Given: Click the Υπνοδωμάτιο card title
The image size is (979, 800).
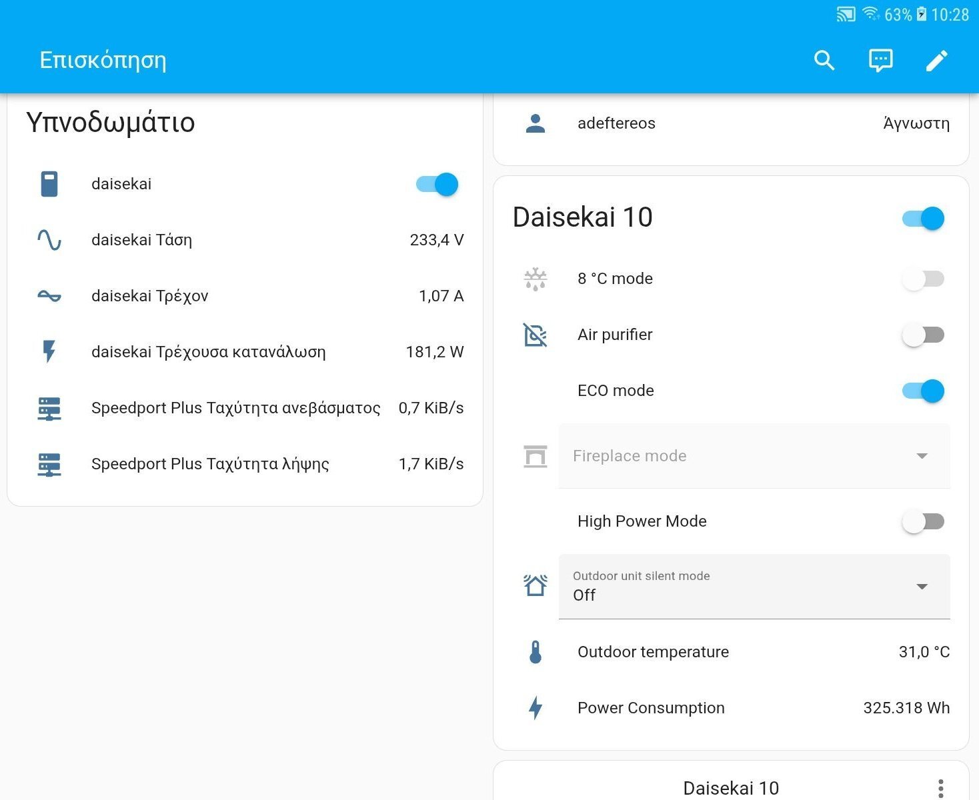Looking at the screenshot, I should pos(111,123).
